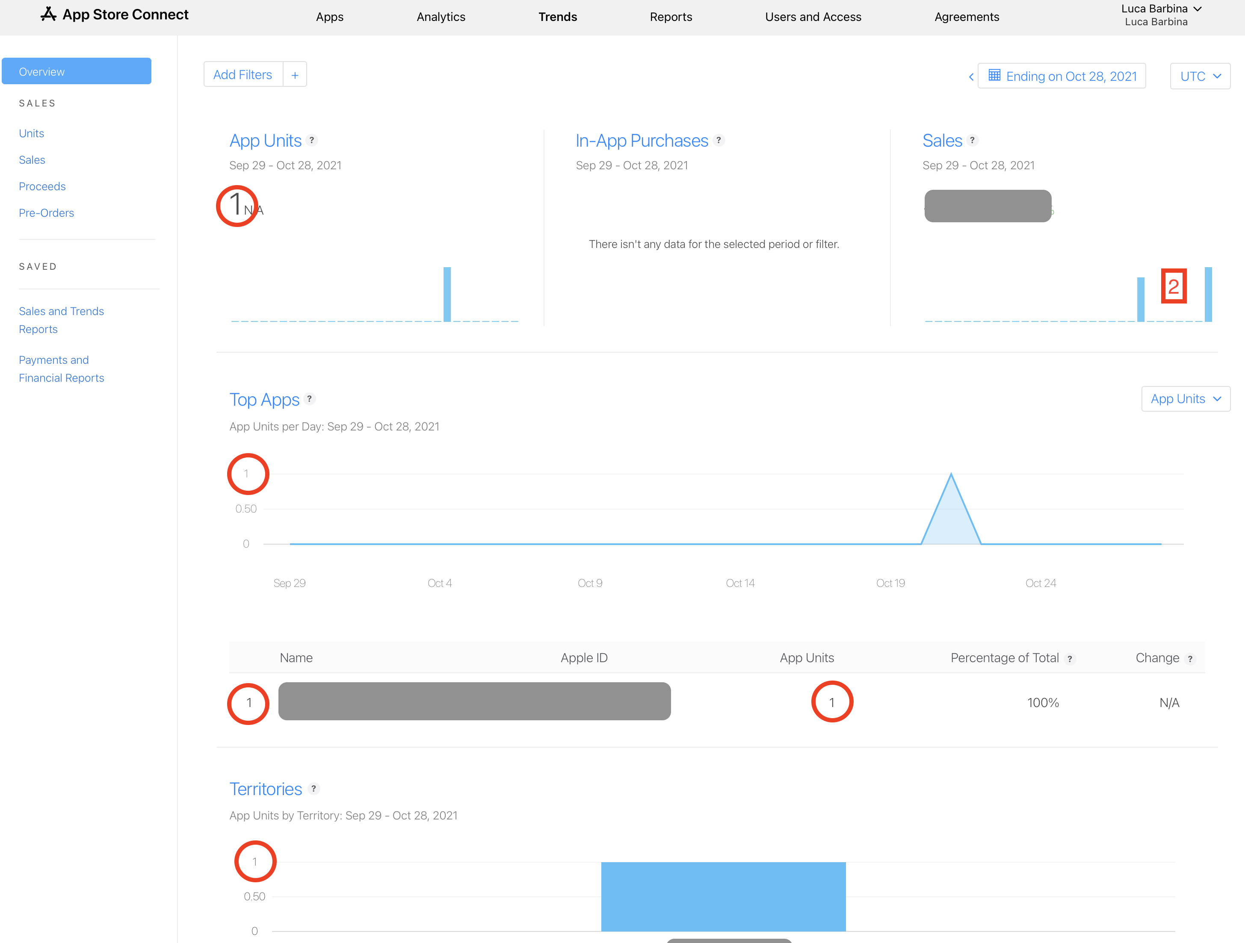This screenshot has height=943, width=1245.
Task: Open the Units sidebar link
Action: 32,133
